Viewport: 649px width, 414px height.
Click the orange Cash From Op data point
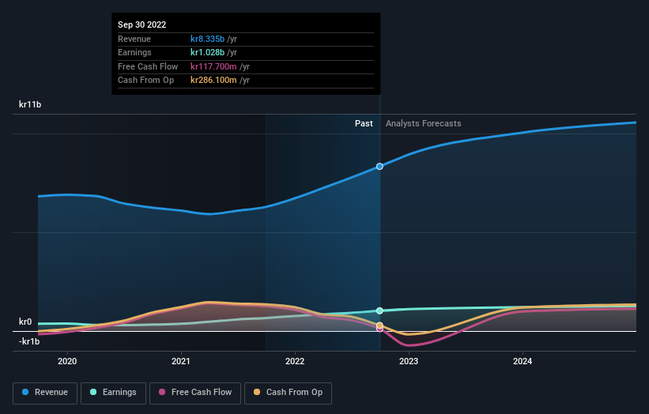pyautogui.click(x=379, y=325)
